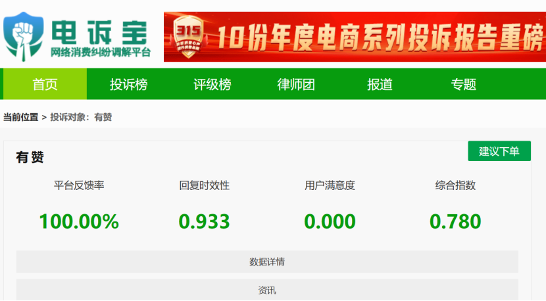Open the 首页 navigation tab
Screen dimensions: 546x301
pos(45,84)
